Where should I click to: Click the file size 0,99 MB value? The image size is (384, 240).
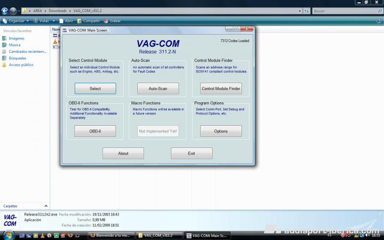[x=99, y=220]
